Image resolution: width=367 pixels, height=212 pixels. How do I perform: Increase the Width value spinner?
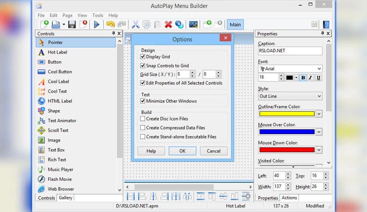click(x=288, y=184)
